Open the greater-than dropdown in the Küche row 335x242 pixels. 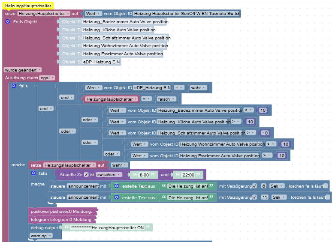pyautogui.click(x=235, y=122)
